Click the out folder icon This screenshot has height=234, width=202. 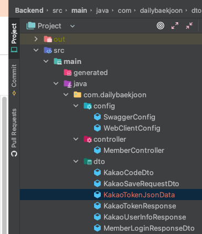[x=48, y=39]
